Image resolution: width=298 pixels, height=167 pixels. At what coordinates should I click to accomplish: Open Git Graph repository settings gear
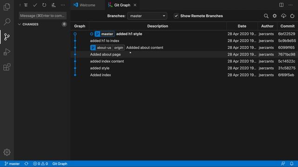(275, 16)
